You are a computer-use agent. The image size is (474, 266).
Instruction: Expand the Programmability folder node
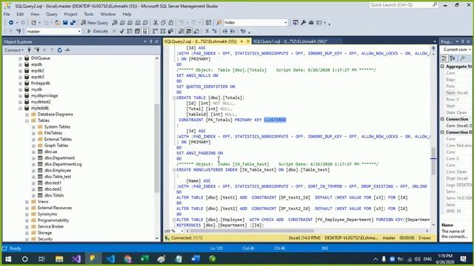click(27, 220)
